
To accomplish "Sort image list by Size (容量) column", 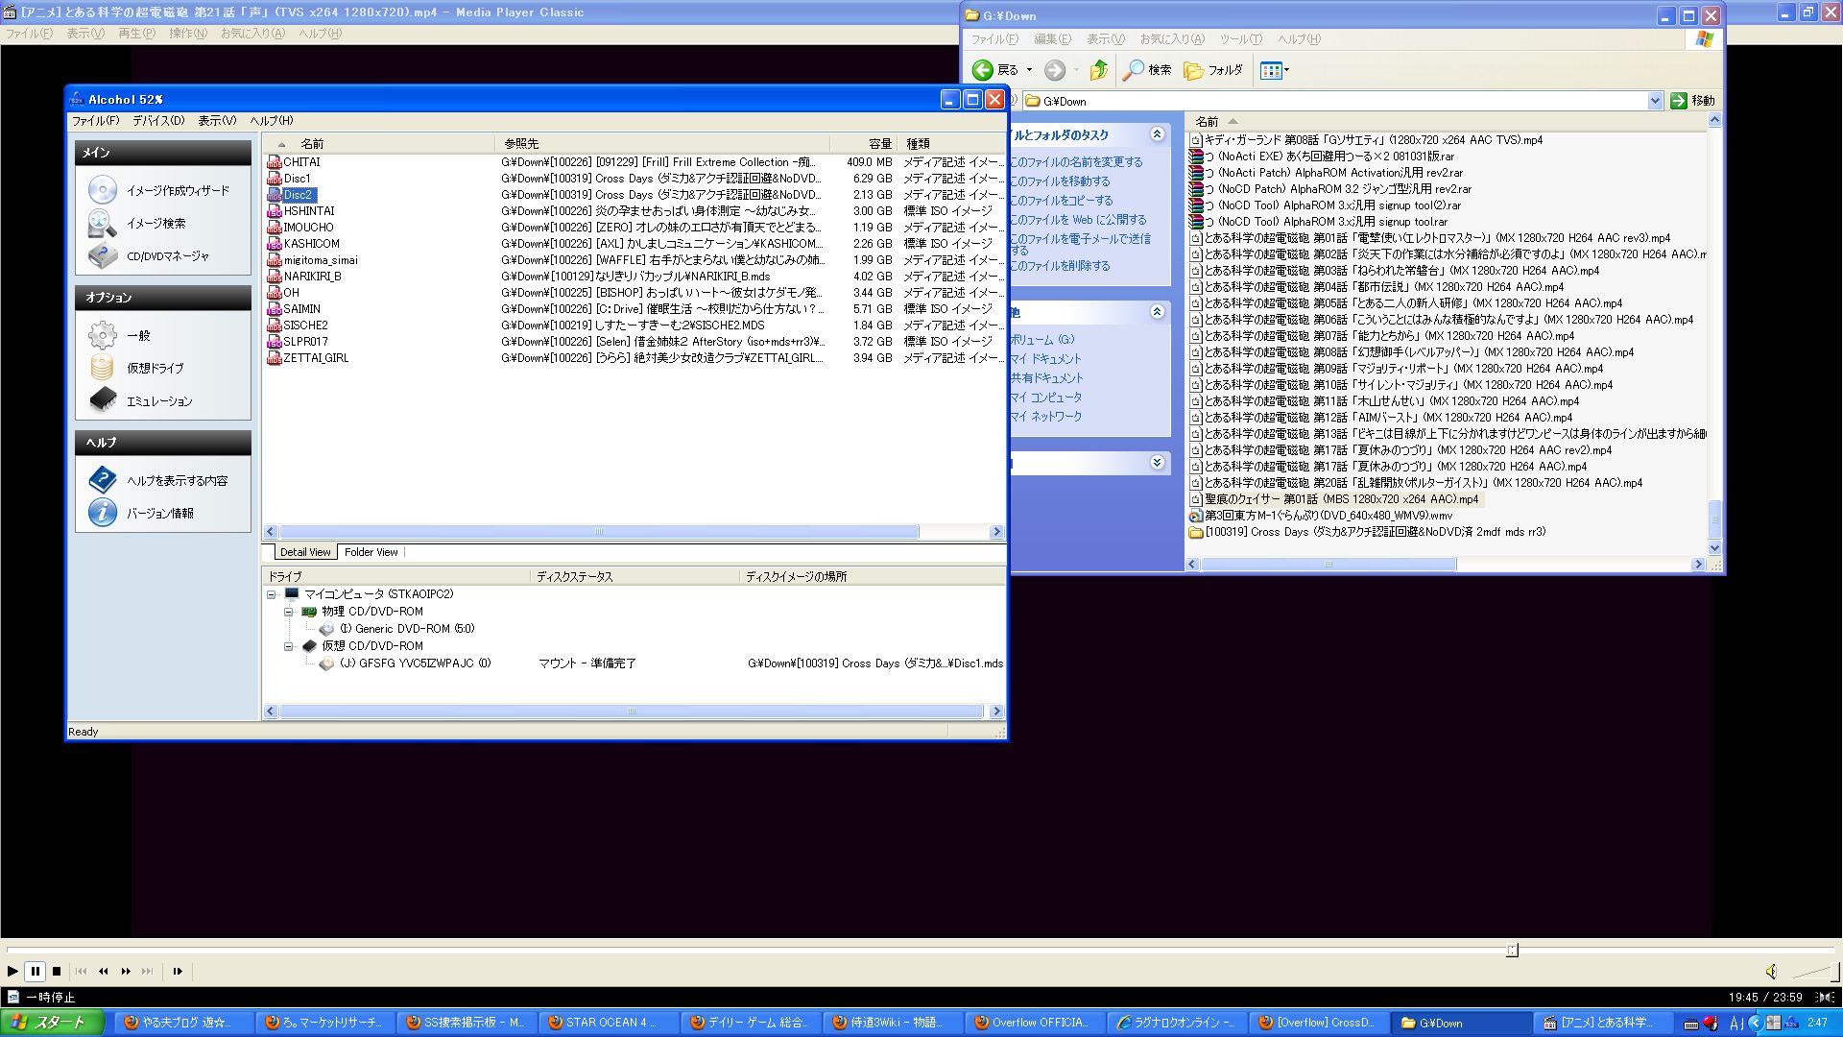I will [x=863, y=143].
